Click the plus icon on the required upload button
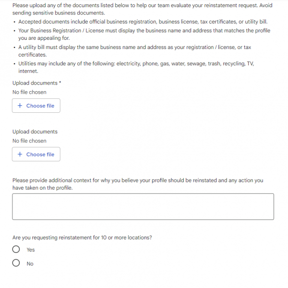 coord(20,106)
